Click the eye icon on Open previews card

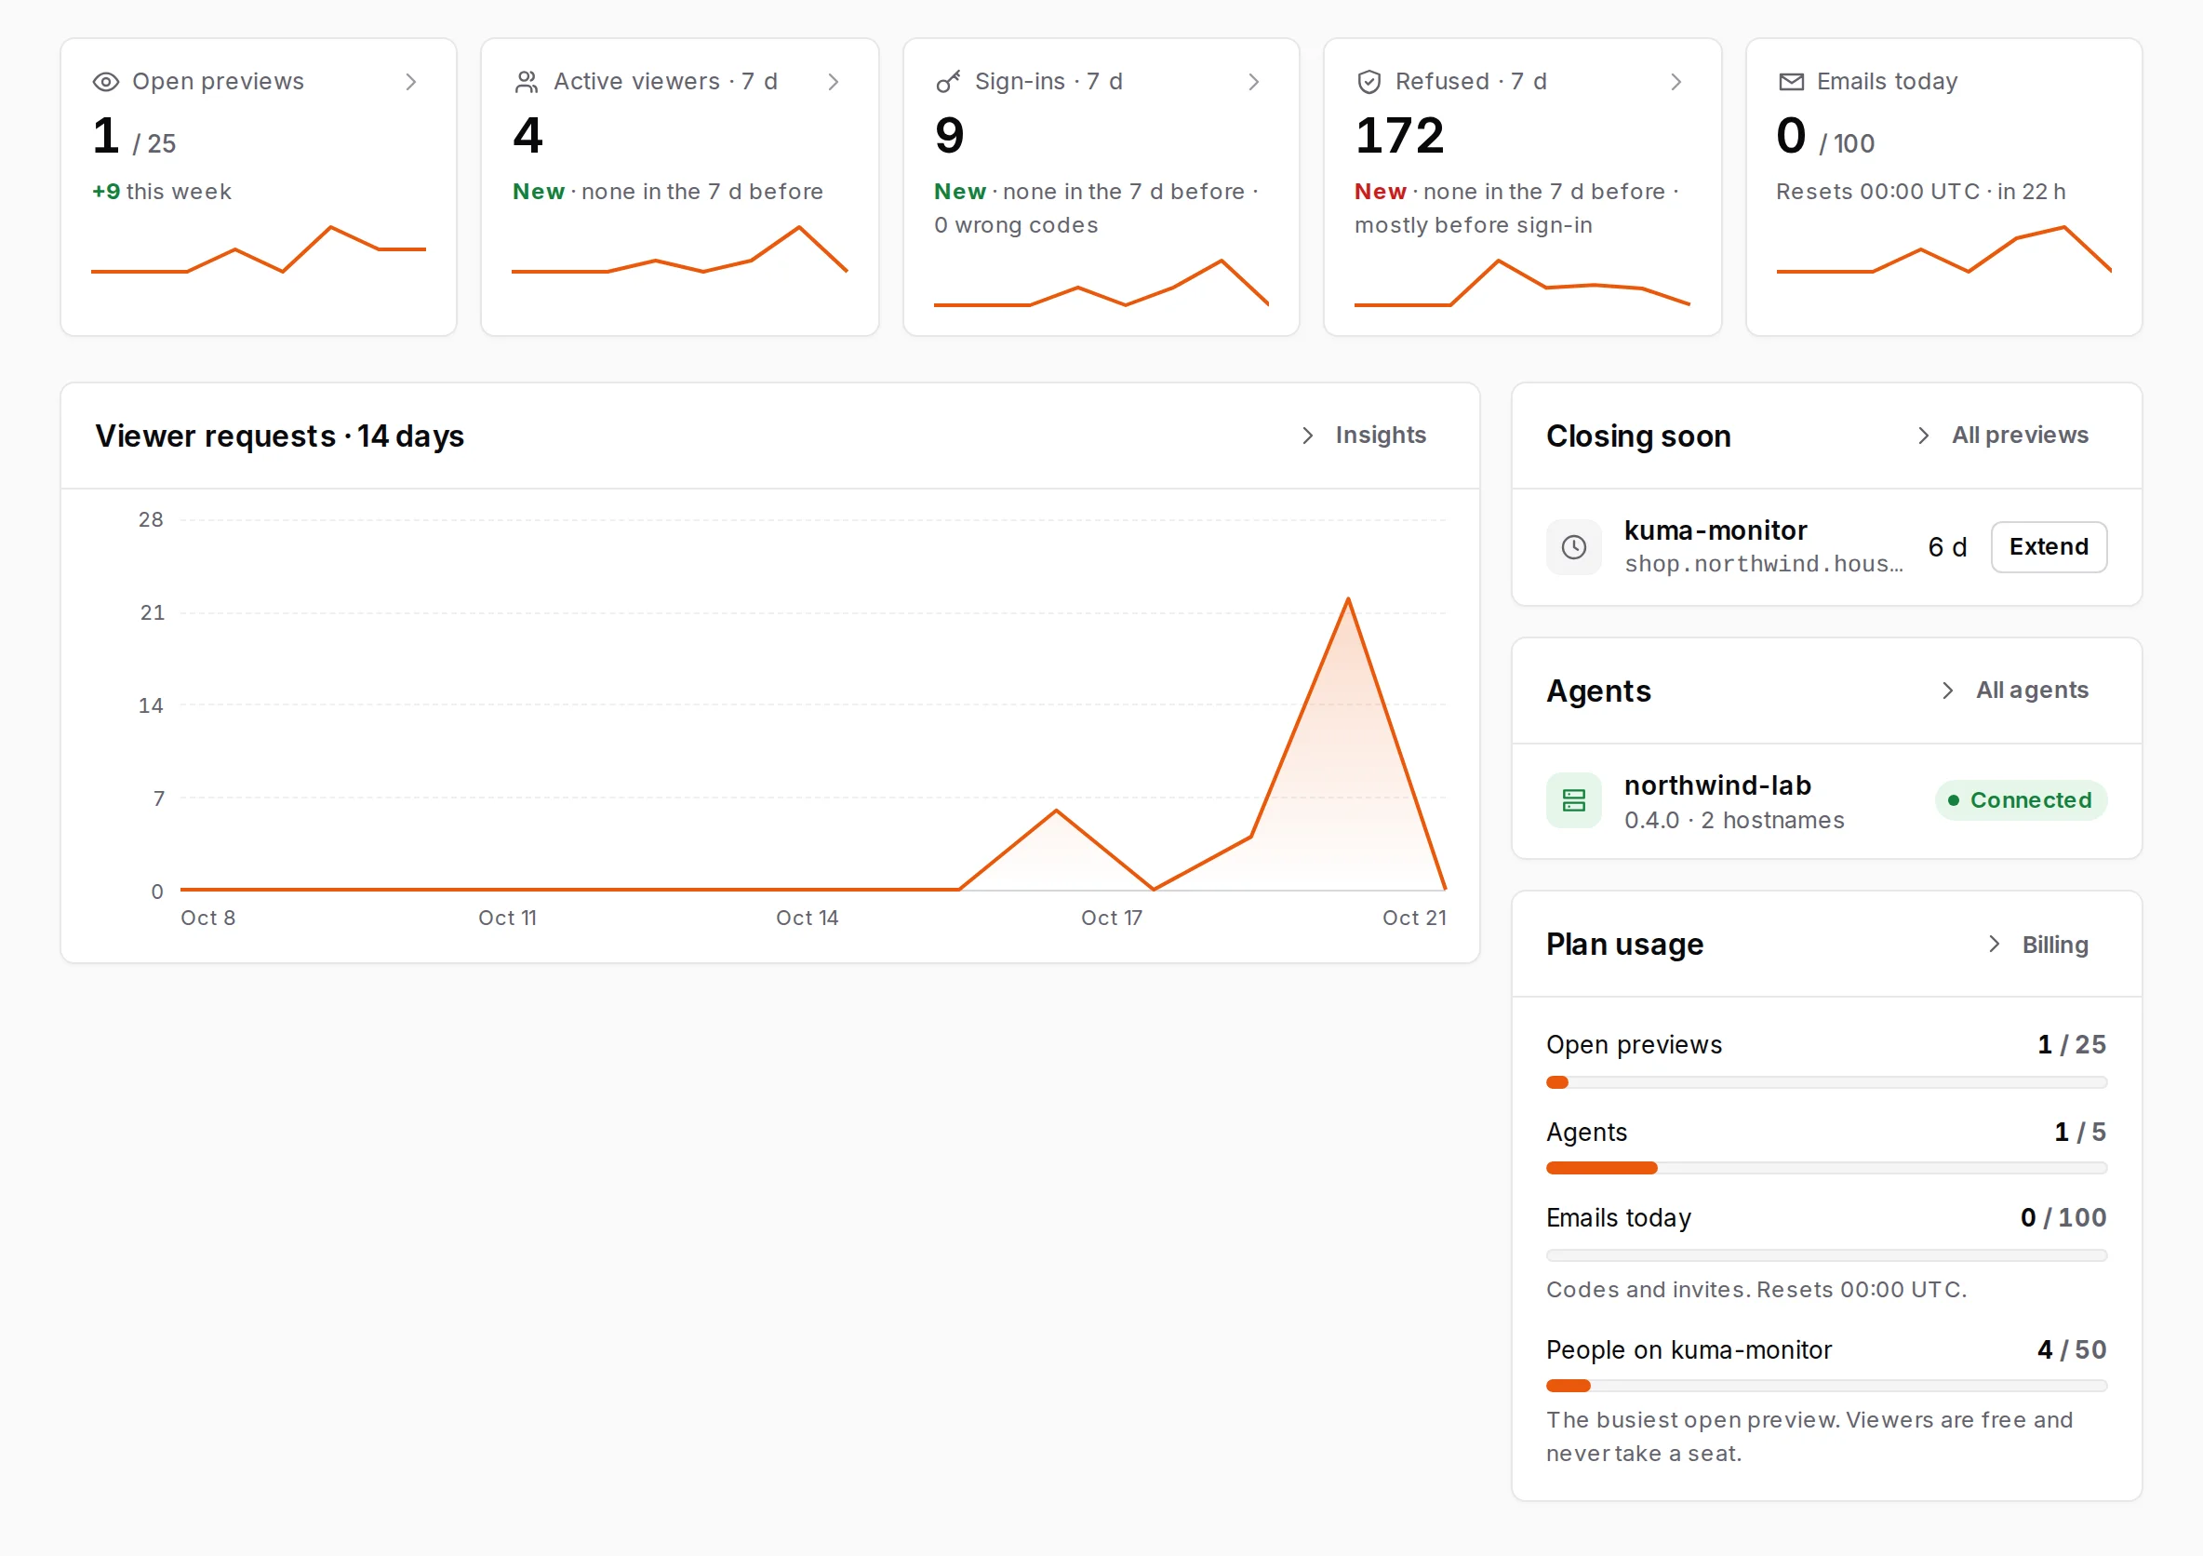105,83
